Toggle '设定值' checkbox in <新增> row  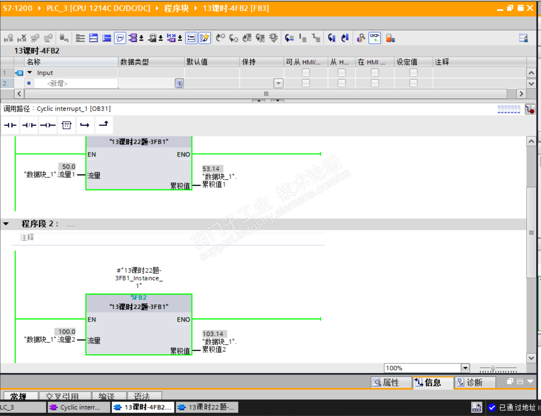(x=413, y=83)
